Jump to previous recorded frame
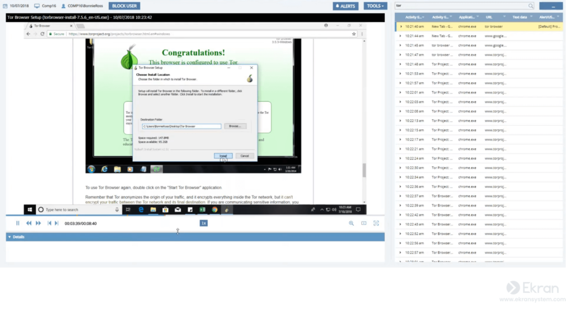 tap(49, 223)
